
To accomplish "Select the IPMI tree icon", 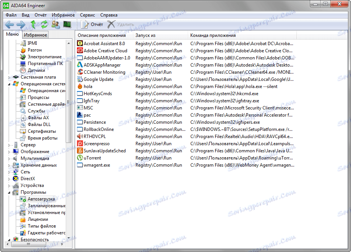I will (23, 43).
